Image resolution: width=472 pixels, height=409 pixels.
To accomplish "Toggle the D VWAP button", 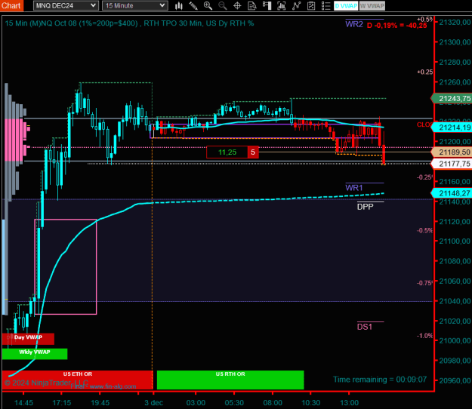I will click(x=346, y=6).
